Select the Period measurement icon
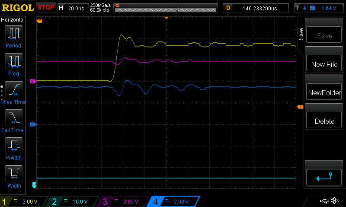The image size is (346, 207). click(14, 34)
